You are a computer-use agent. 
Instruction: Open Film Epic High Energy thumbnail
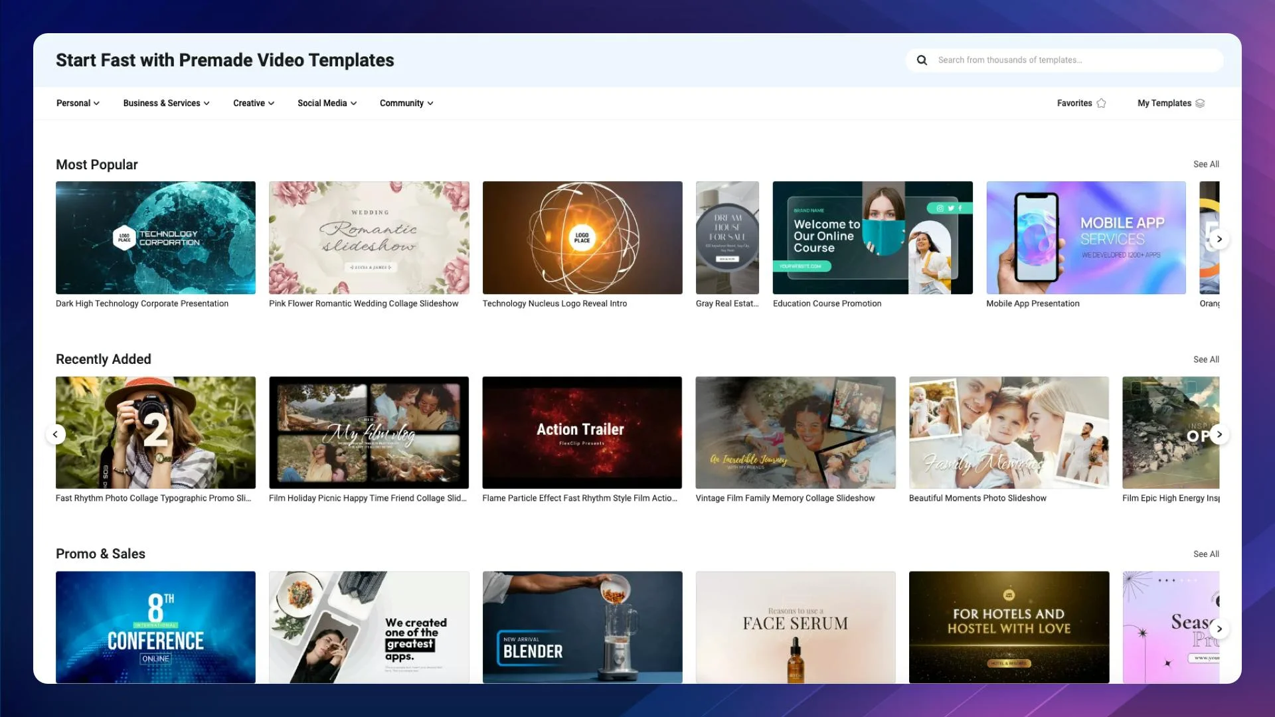[x=1171, y=433]
